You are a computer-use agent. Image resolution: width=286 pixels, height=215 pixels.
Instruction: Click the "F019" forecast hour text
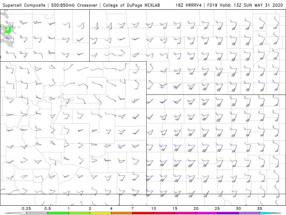coord(212,5)
